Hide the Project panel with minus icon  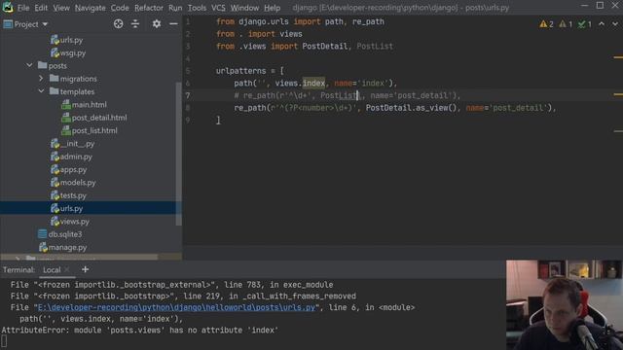(x=173, y=23)
